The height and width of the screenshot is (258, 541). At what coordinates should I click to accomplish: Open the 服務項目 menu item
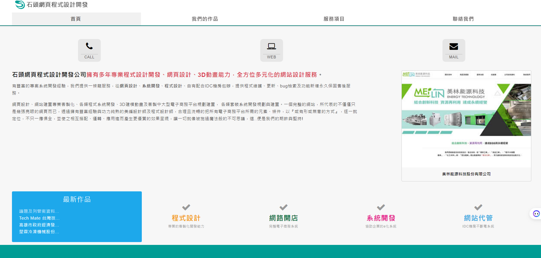pyautogui.click(x=334, y=19)
